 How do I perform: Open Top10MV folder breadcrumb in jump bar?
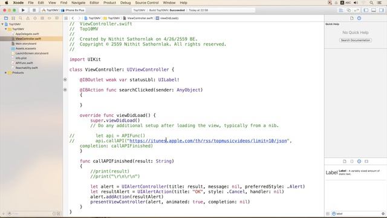click(x=112, y=18)
